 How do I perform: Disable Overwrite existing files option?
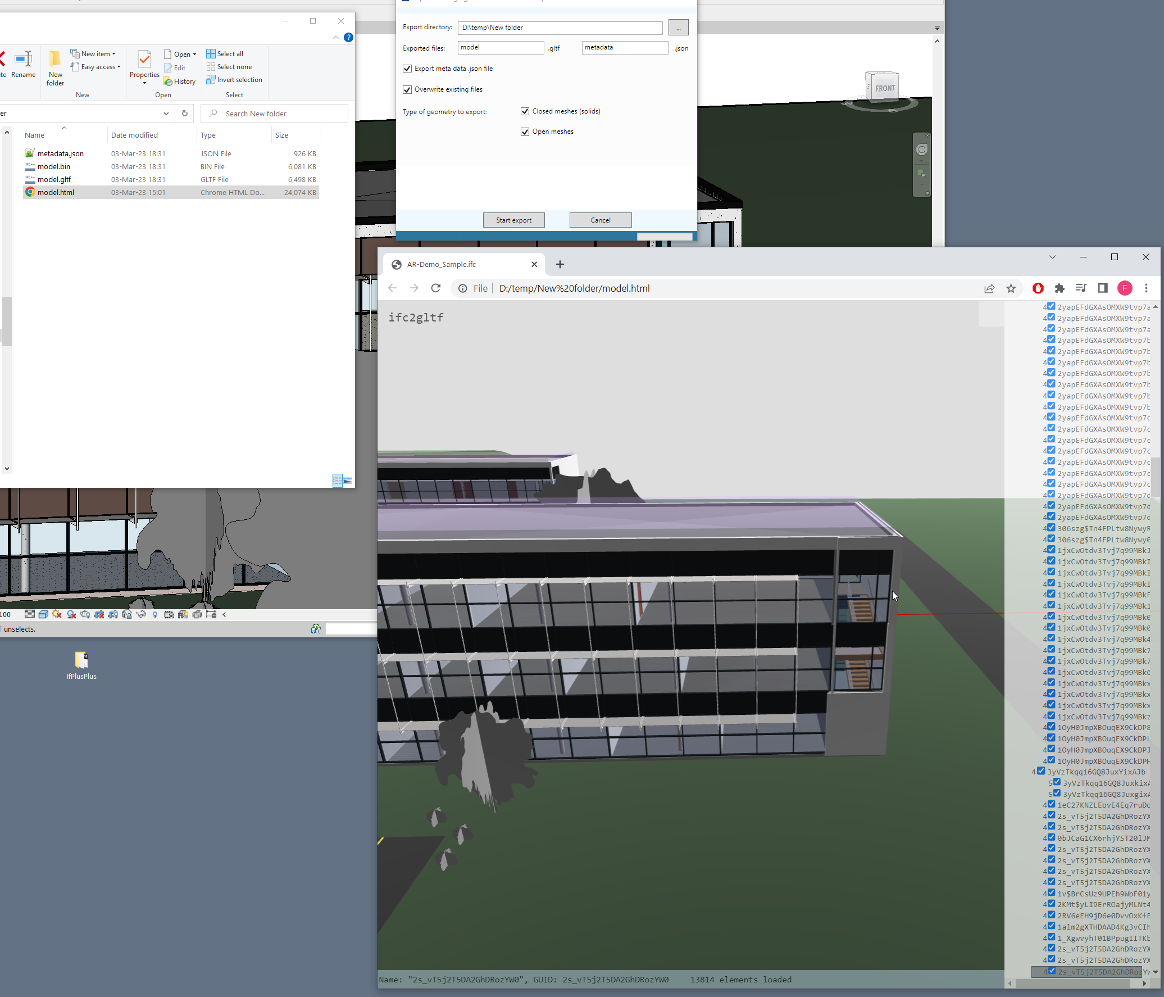[x=407, y=89]
